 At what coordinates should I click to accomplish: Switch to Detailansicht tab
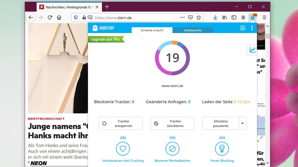point(193,30)
